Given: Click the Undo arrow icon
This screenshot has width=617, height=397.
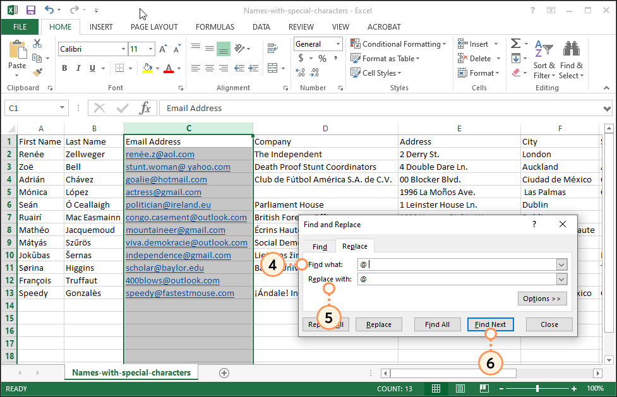Looking at the screenshot, I should coord(49,10).
